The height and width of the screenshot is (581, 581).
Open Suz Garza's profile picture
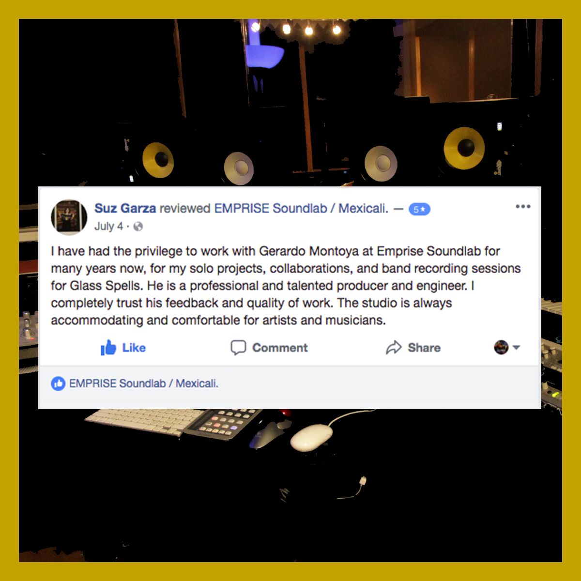click(69, 217)
